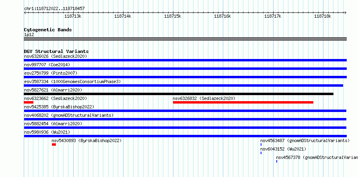Select the blue bar for nsv5980936
This screenshot has height=177, width=358.
pos(185,136)
